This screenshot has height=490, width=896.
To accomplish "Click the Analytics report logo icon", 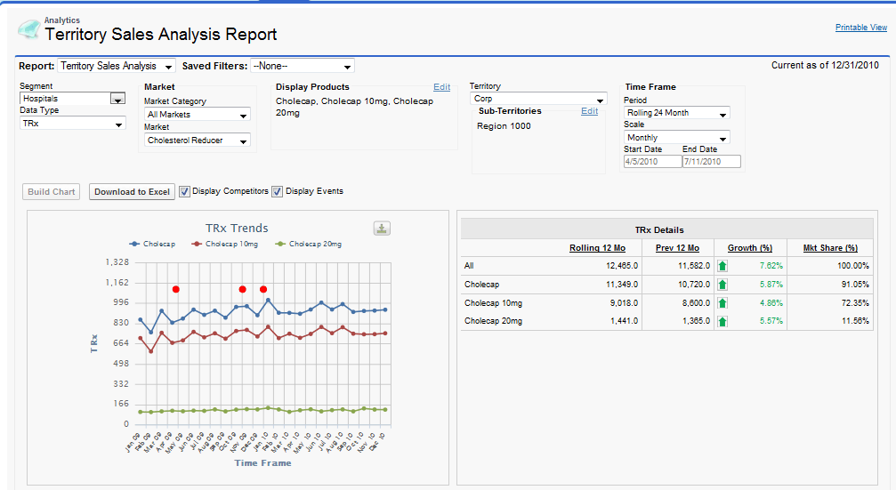I will [x=28, y=30].
